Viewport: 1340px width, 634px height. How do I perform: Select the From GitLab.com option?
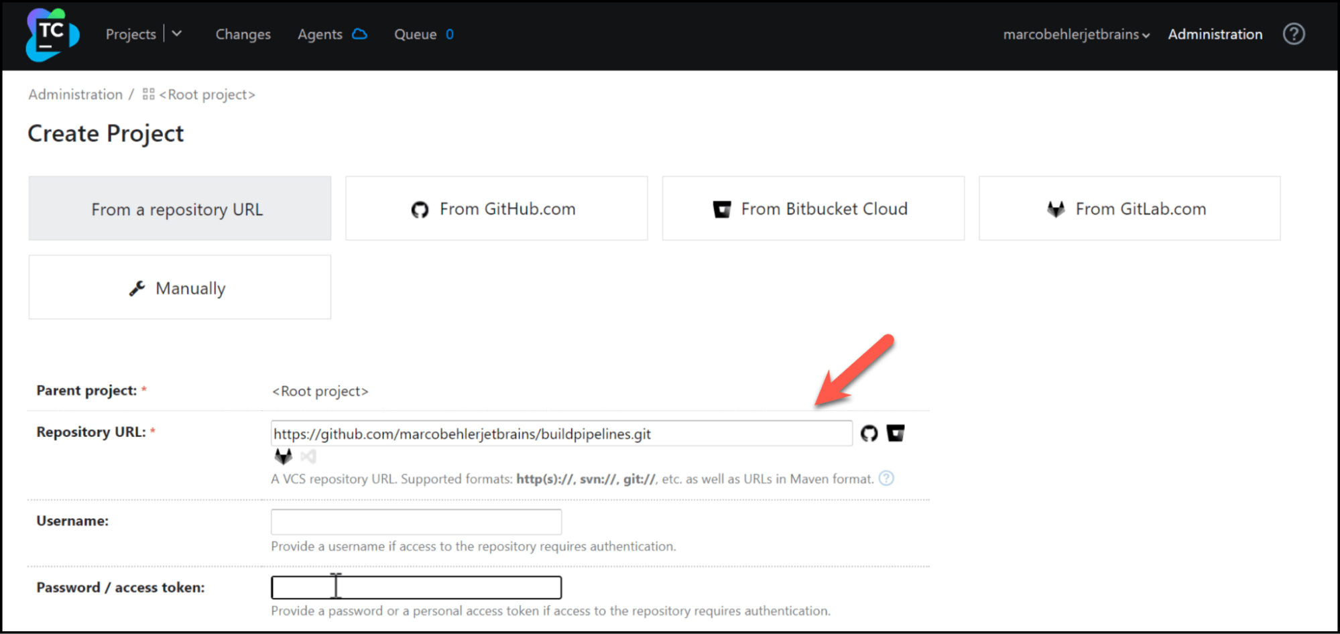tap(1129, 208)
